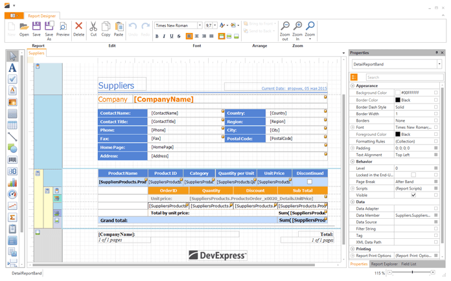Switch to the Field List tab

coord(409,264)
